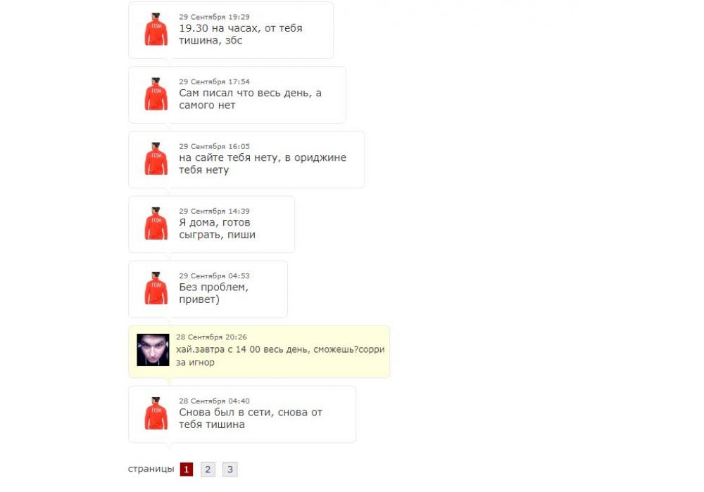Select the message 'Сам писал что весь день'

tap(250, 99)
